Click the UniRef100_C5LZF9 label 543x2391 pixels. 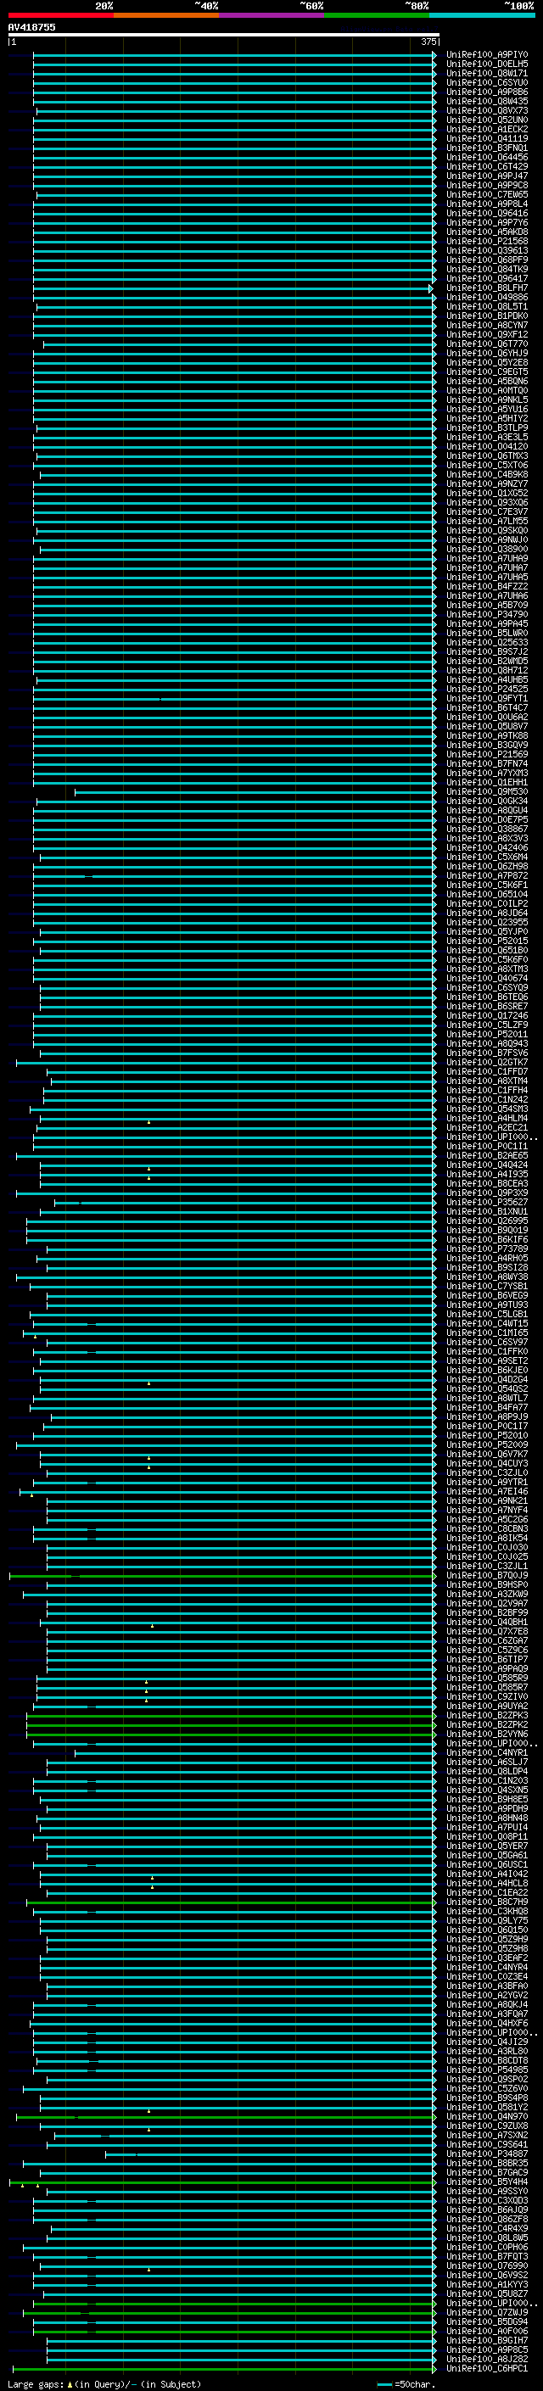point(486,1025)
